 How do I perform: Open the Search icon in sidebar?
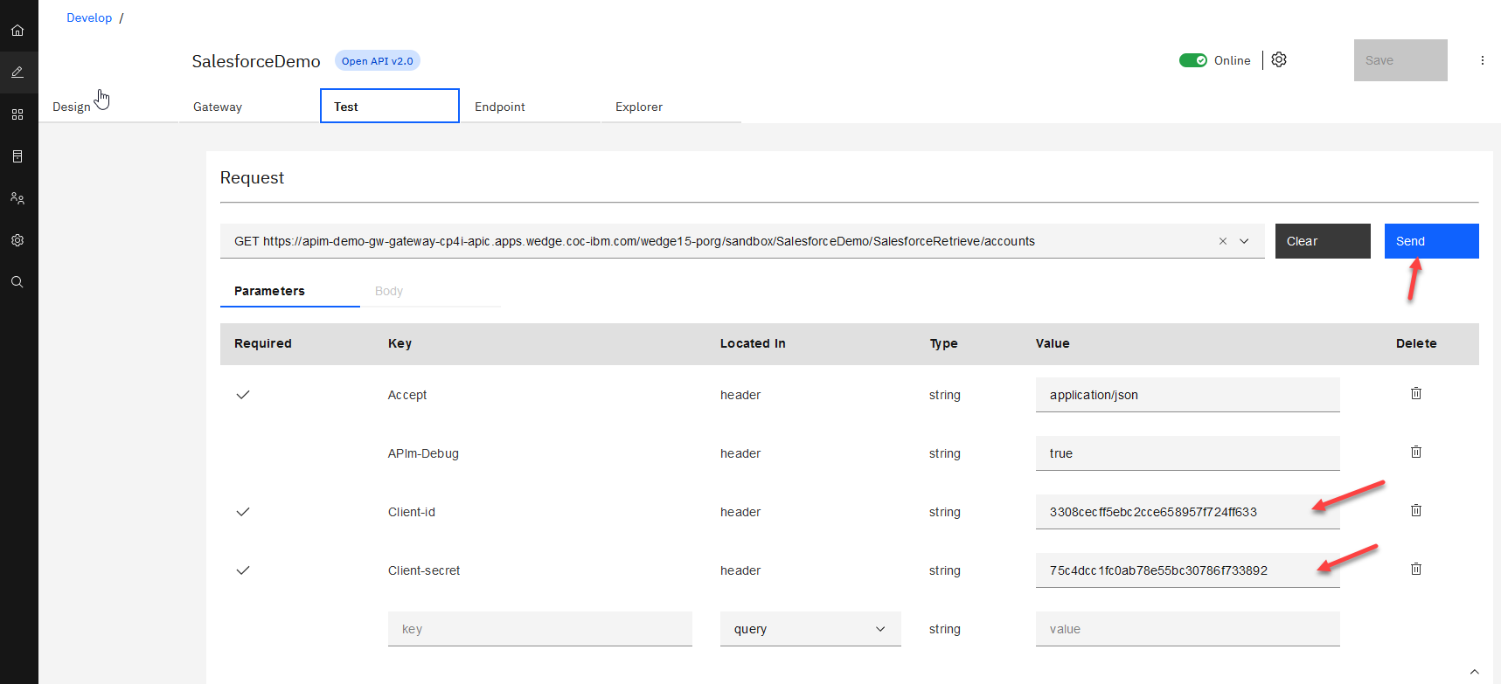pos(17,282)
